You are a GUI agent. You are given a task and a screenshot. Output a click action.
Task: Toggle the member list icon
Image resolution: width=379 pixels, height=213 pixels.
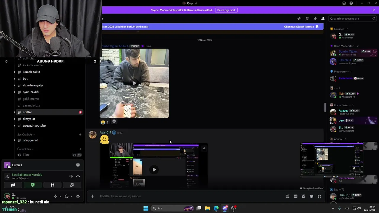[323, 18]
